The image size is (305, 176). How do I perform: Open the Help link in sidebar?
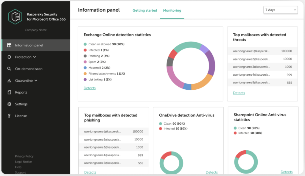[18, 167]
